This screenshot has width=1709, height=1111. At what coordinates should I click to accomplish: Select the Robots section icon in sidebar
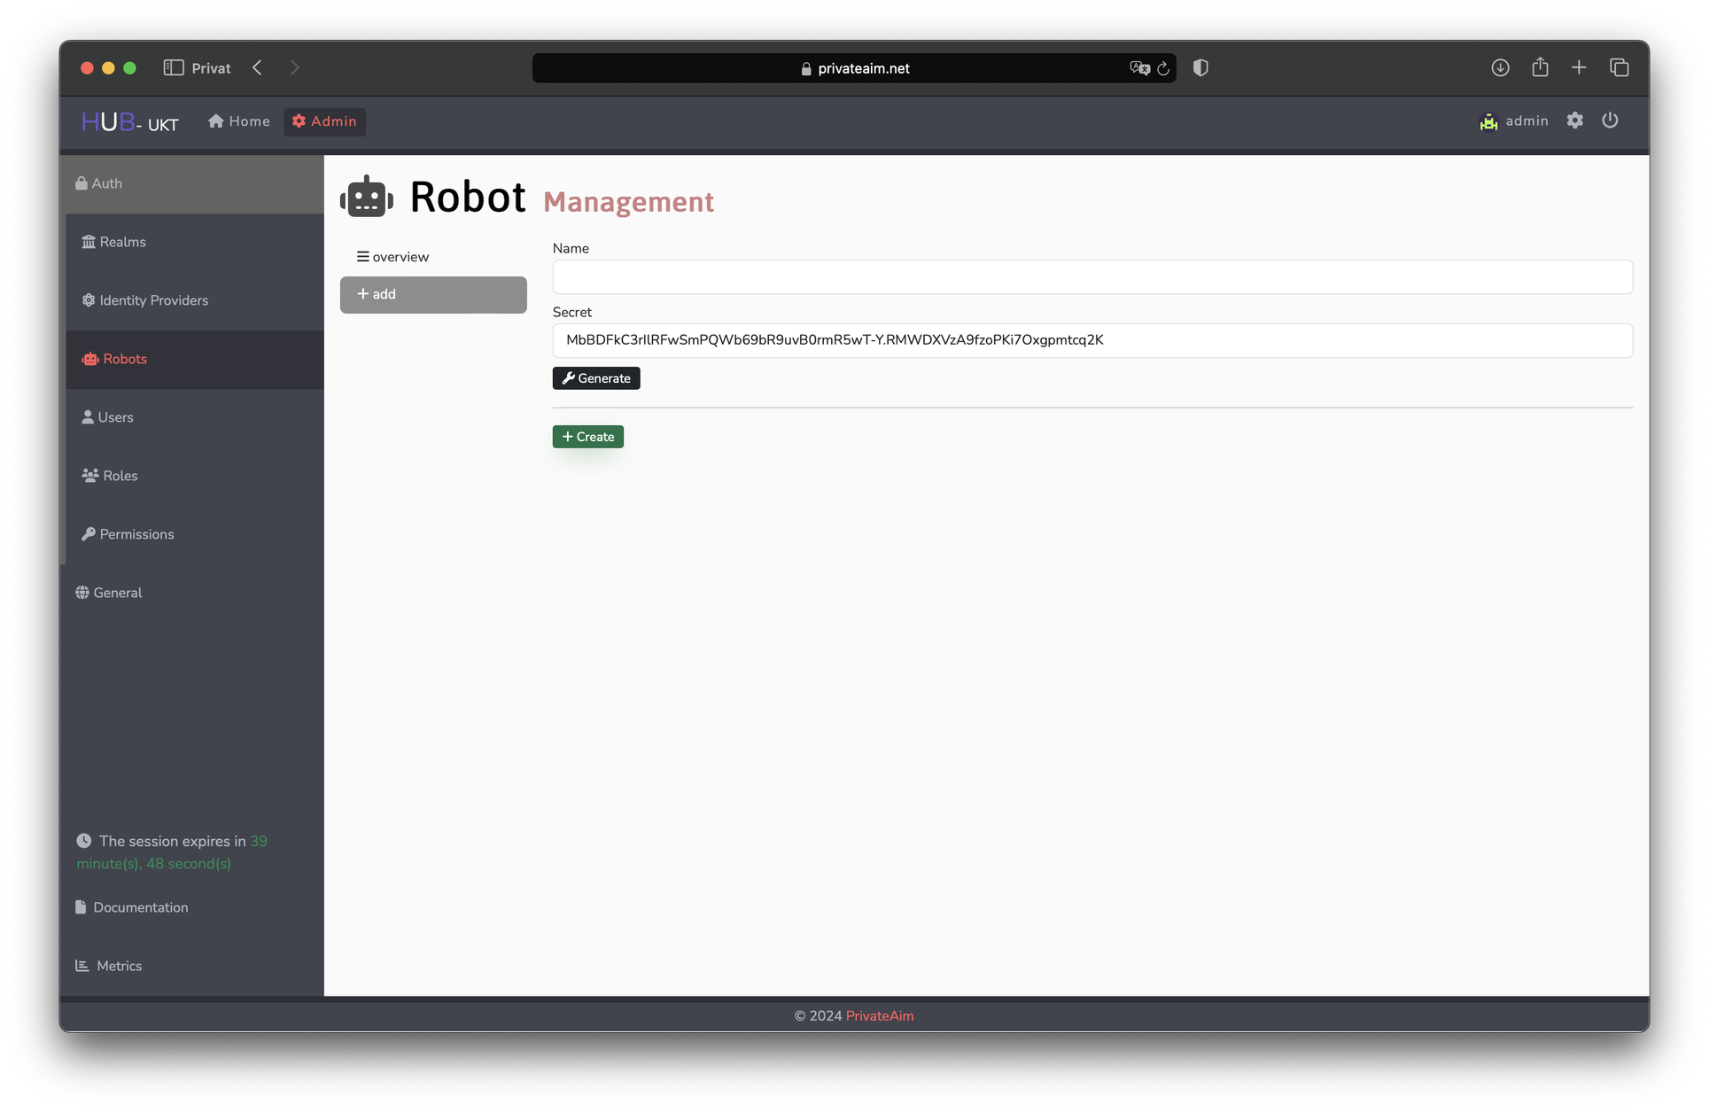pyautogui.click(x=89, y=359)
